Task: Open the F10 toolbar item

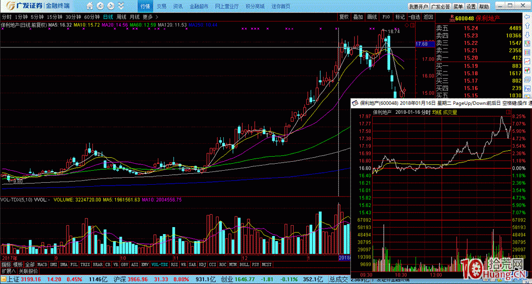Action: point(386,17)
